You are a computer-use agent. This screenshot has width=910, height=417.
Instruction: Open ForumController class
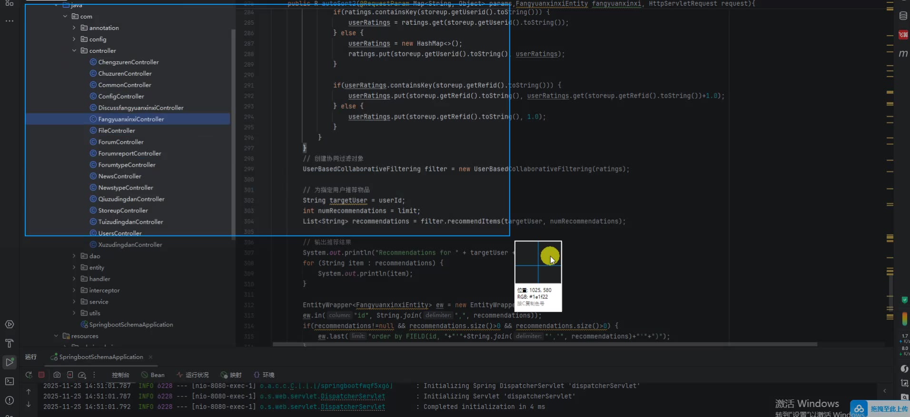pos(121,142)
